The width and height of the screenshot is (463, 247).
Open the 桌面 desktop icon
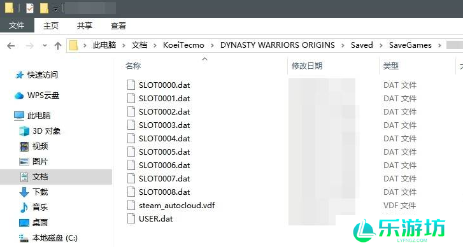point(24,223)
